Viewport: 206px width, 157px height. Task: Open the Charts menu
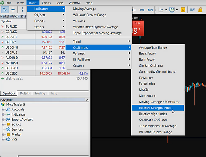point(46,3)
